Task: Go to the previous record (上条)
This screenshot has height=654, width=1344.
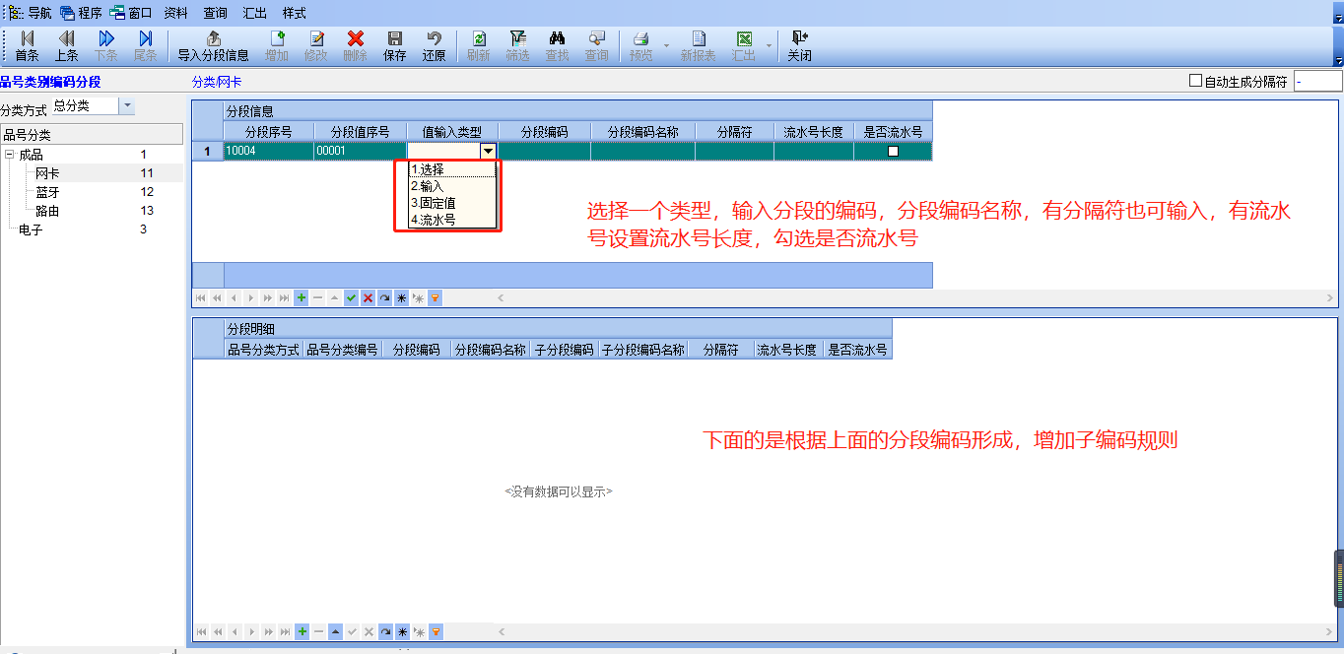Action: 66,46
